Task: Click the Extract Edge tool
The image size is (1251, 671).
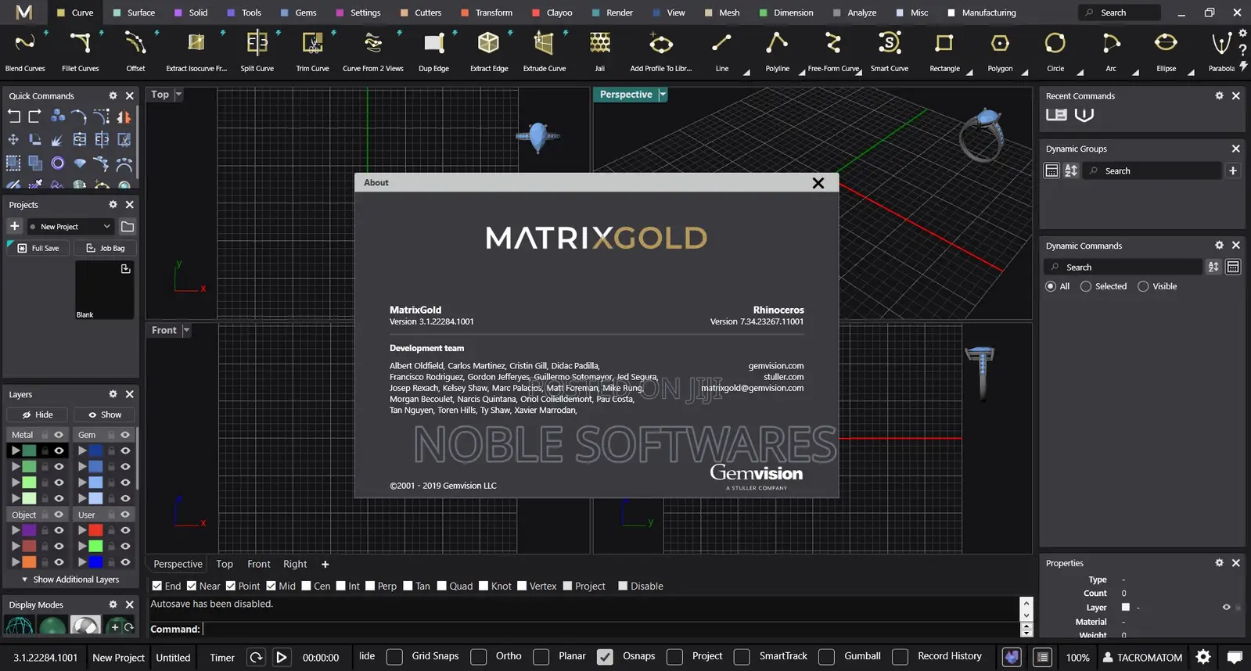Action: coord(489,52)
